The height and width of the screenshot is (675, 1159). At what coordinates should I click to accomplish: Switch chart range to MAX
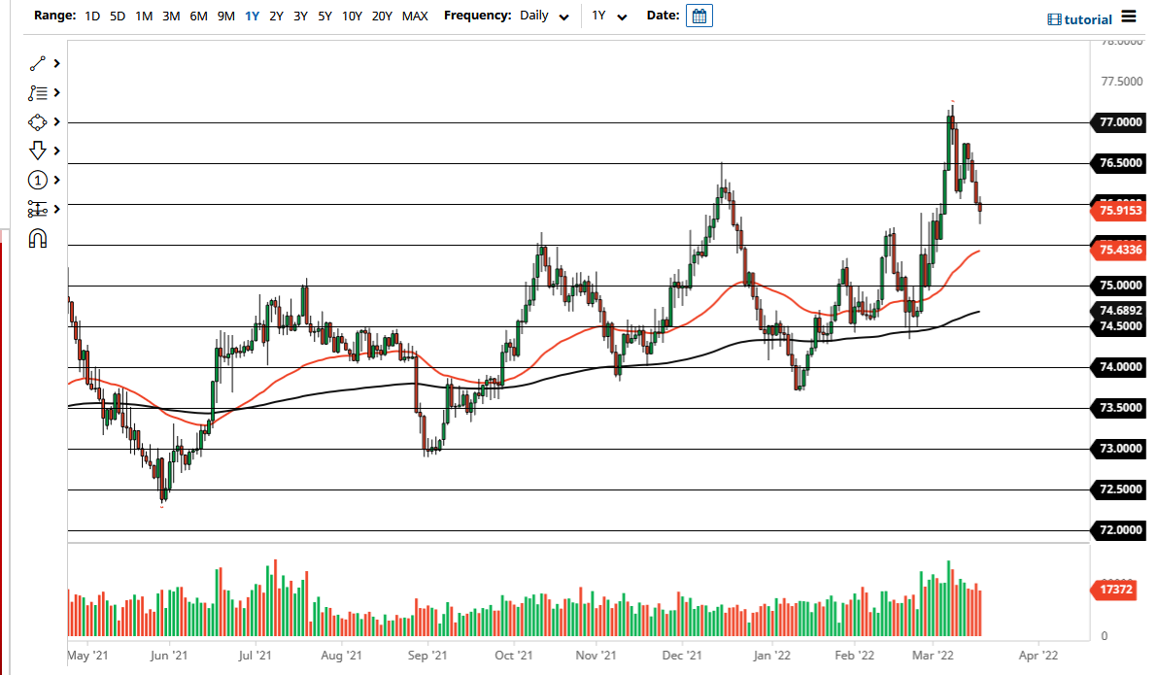coord(415,16)
